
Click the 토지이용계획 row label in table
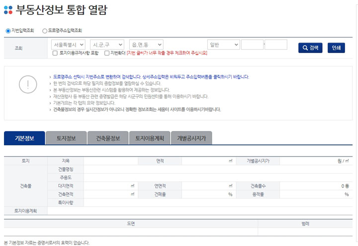[x=25, y=211]
